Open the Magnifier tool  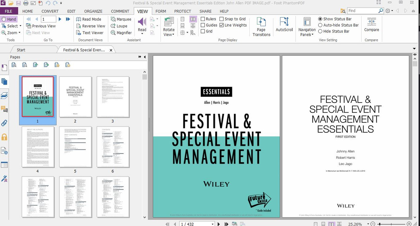coord(121,33)
